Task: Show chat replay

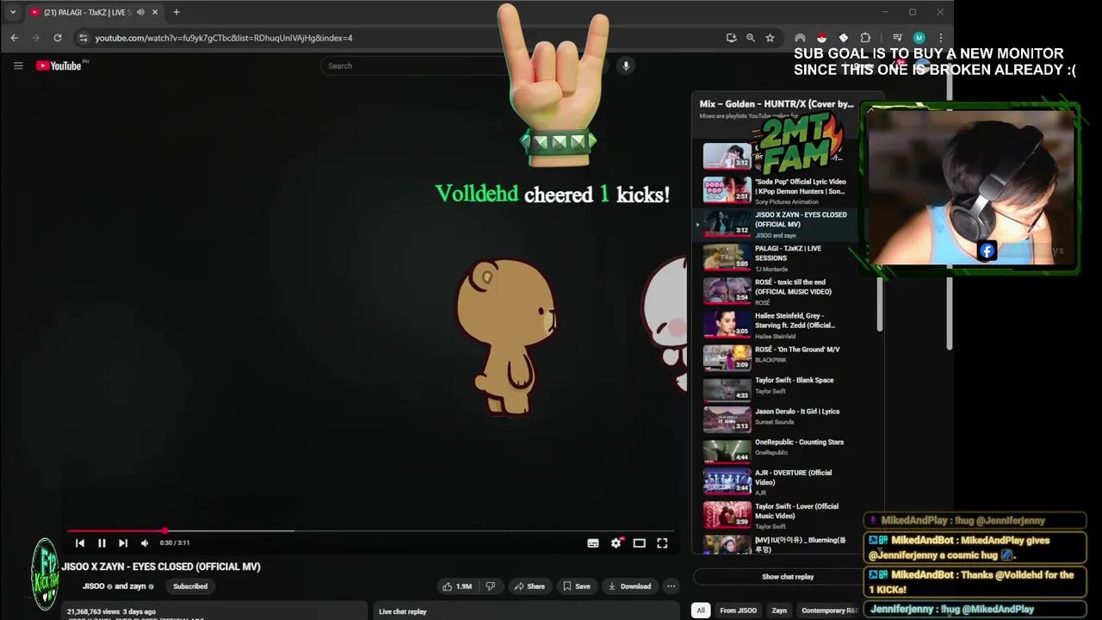Action: pos(788,577)
